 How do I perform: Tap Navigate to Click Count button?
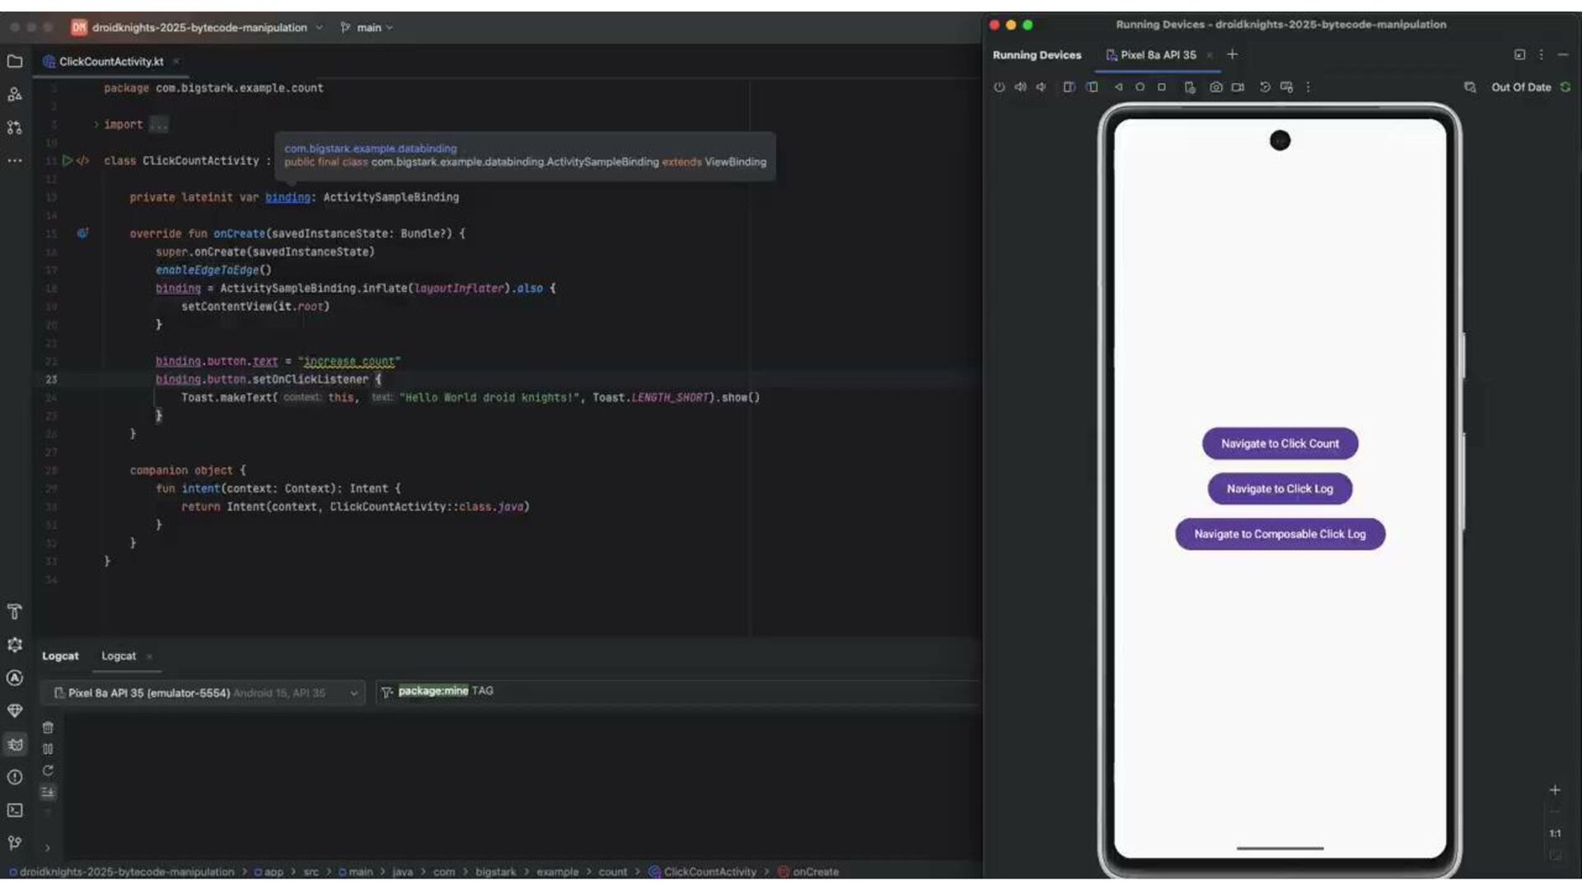pos(1280,443)
